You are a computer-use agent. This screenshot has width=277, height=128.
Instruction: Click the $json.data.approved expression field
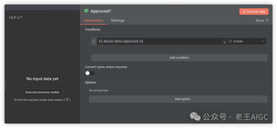click(159, 41)
